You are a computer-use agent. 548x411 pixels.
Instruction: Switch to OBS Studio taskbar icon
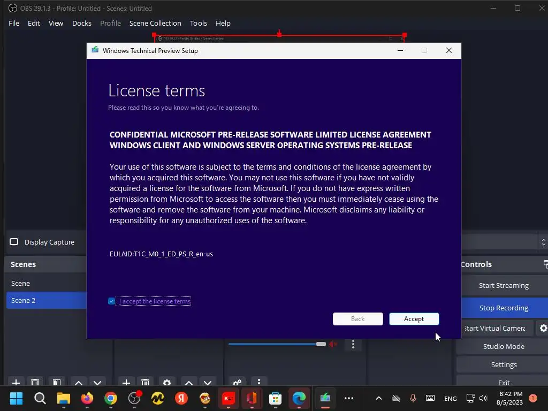[134, 398]
